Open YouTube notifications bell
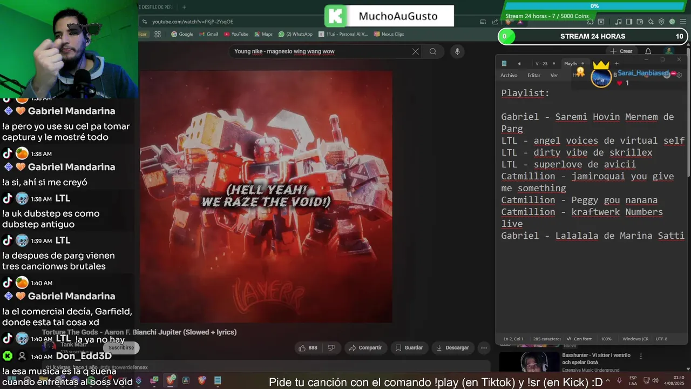691x389 pixels. [648, 51]
